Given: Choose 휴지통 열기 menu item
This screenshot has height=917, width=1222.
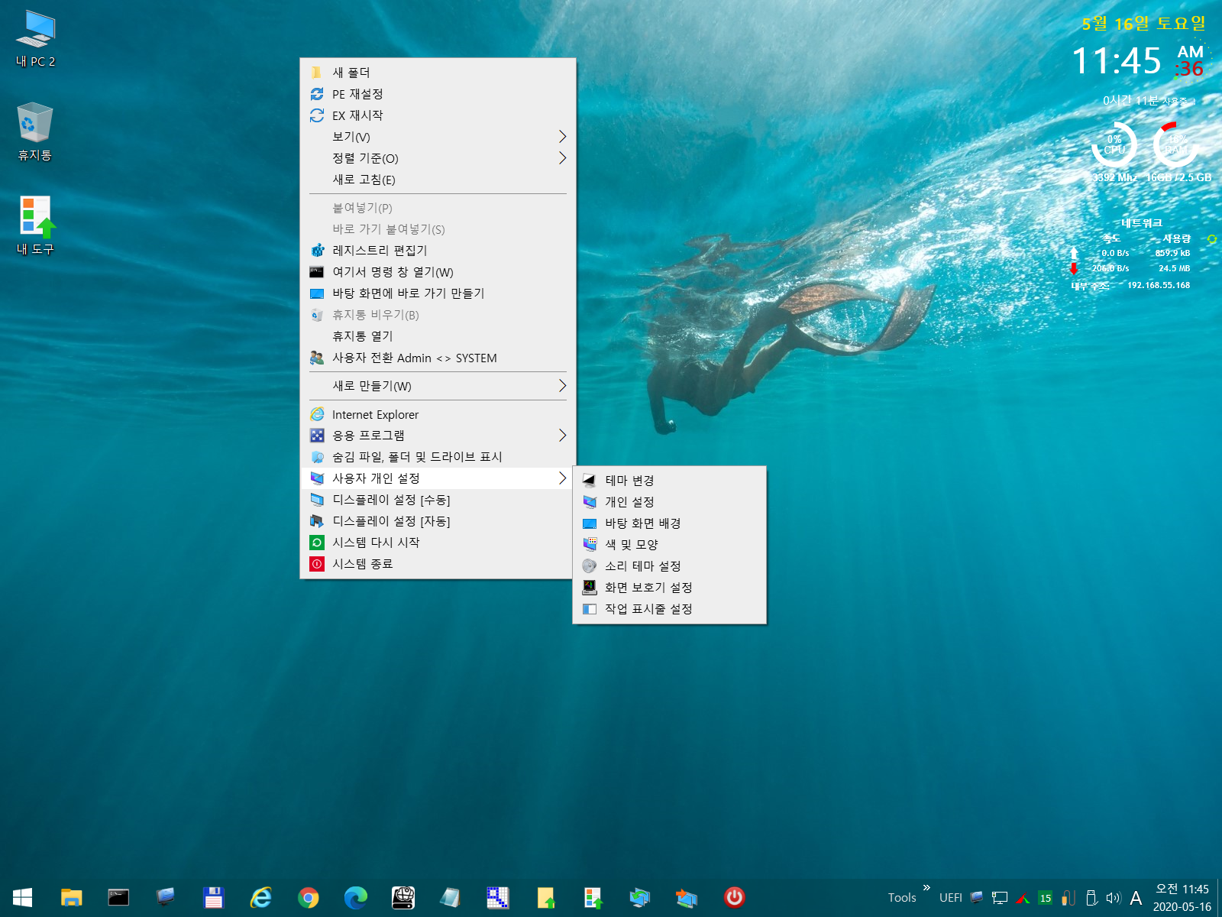Looking at the screenshot, I should pyautogui.click(x=438, y=336).
